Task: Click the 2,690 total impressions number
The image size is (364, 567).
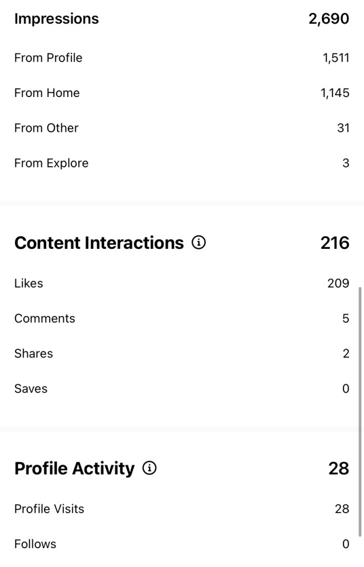Action: (x=328, y=19)
